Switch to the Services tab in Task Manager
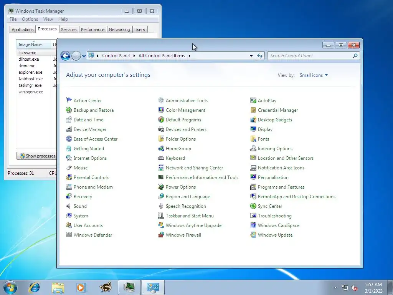393x295 pixels. pyautogui.click(x=69, y=30)
